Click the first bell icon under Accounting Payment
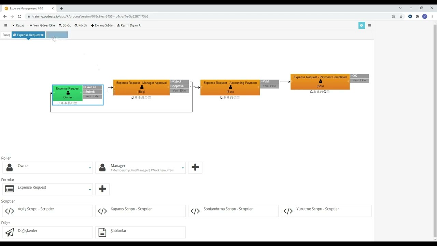Viewport: 437px width, 246px height. pyautogui.click(x=221, y=97)
